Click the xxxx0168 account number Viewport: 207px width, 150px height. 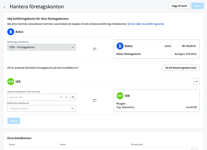point(191,107)
